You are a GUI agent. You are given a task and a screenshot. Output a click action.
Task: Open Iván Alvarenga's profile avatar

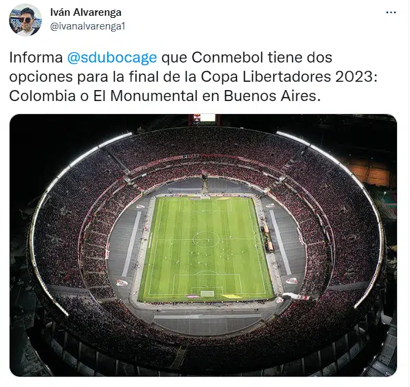25,20
